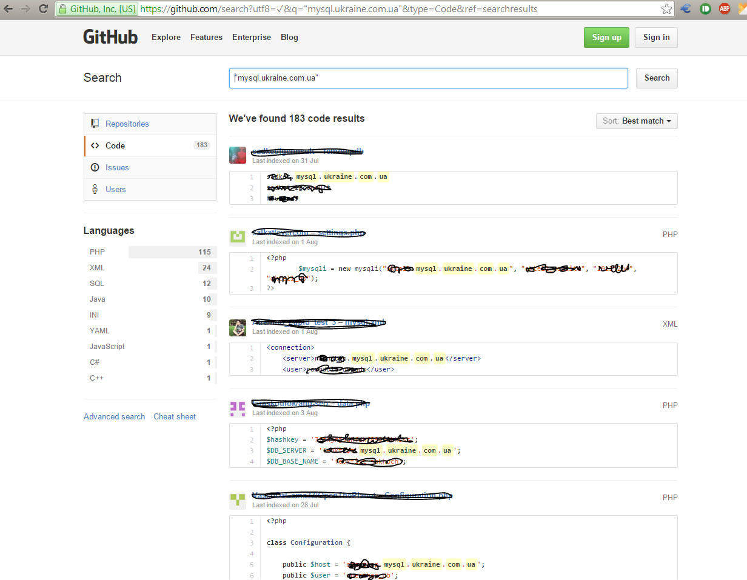Open the Explore page
The height and width of the screenshot is (580, 747).
pos(166,37)
